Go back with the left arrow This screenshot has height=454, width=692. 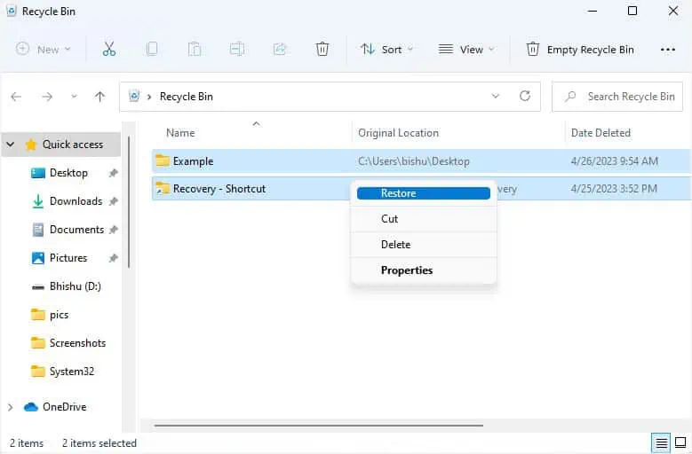[16, 97]
